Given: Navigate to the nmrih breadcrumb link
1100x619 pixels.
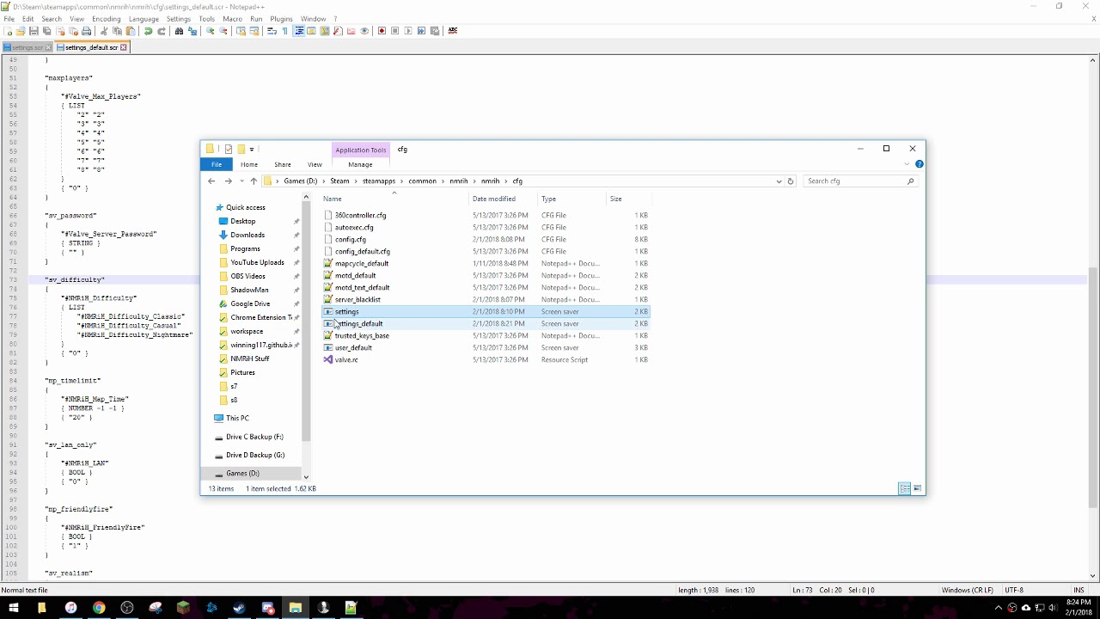Looking at the screenshot, I should [x=459, y=181].
